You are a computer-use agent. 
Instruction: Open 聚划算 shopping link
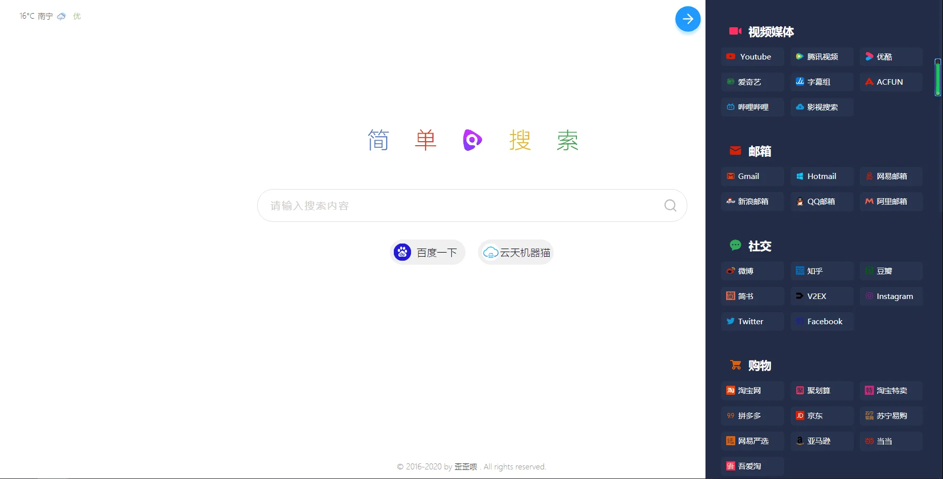point(822,391)
